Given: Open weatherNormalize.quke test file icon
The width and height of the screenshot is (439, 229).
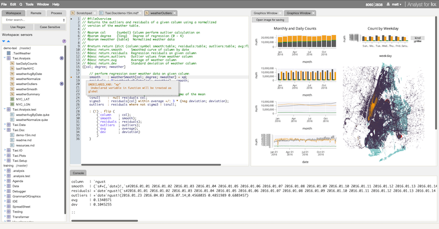Looking at the screenshot, I should point(12,119).
